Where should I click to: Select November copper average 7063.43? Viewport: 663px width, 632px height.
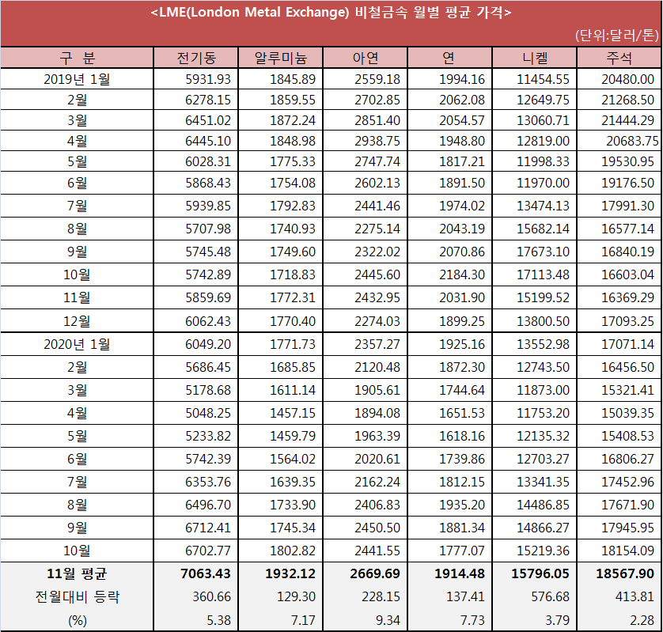pyautogui.click(x=206, y=573)
